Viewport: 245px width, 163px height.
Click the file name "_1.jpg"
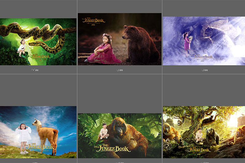pos(120,70)
